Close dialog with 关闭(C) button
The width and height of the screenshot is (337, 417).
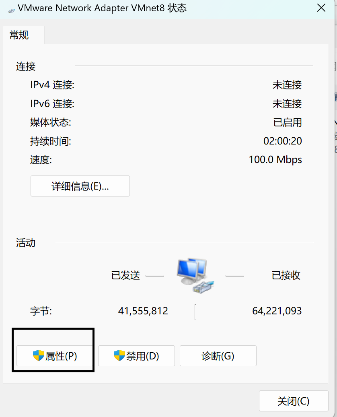tap(294, 401)
